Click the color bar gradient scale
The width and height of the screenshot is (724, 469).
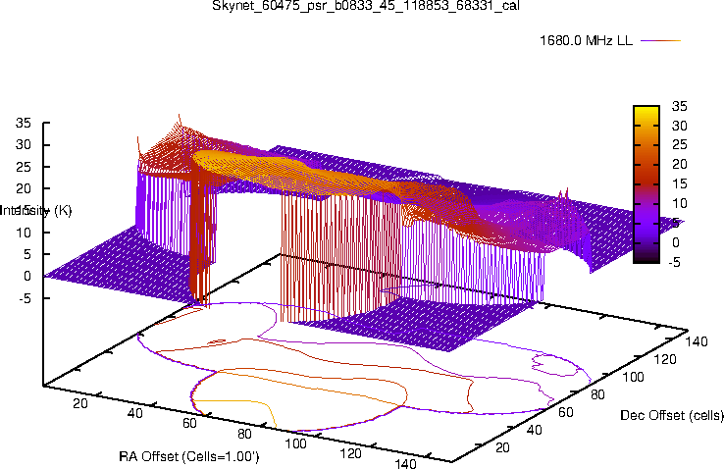[x=646, y=184]
